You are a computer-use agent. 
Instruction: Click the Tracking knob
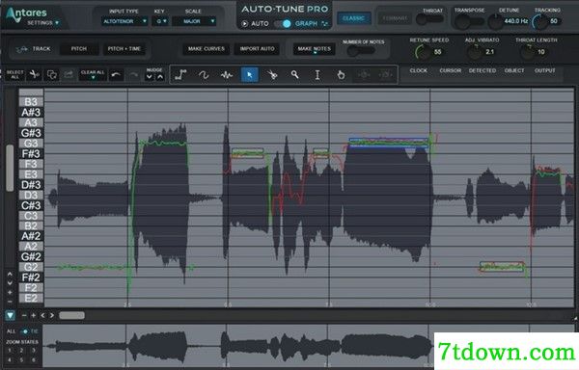pos(540,22)
